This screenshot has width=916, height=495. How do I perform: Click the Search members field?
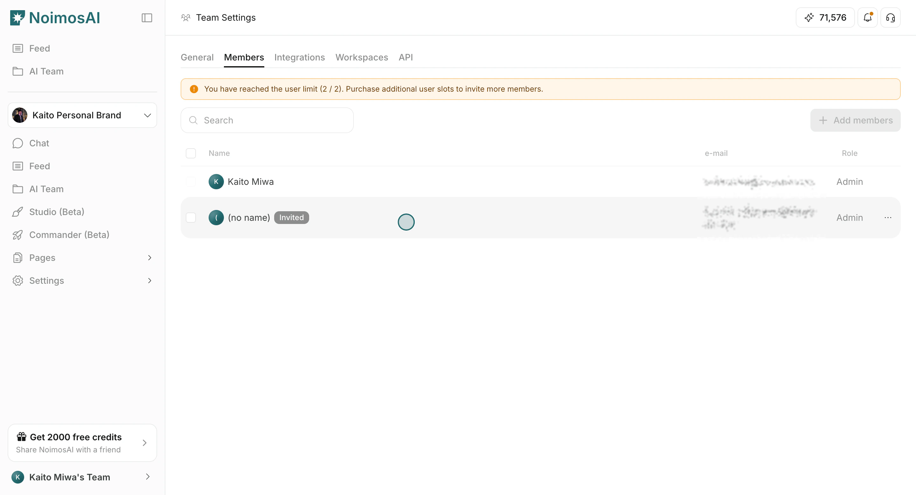pyautogui.click(x=267, y=120)
